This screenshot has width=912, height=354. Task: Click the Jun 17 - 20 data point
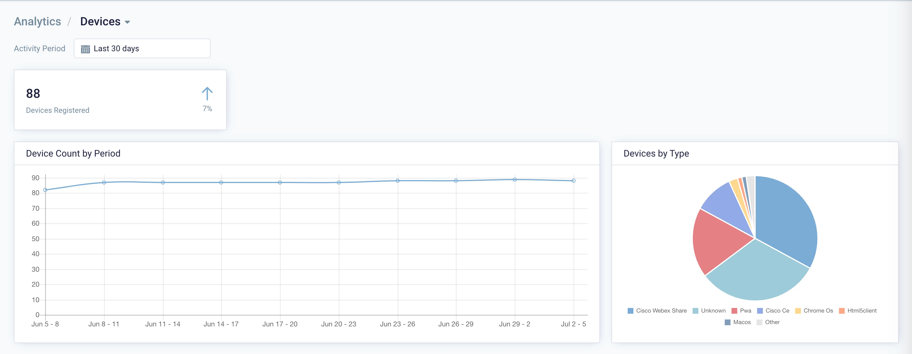pos(280,183)
